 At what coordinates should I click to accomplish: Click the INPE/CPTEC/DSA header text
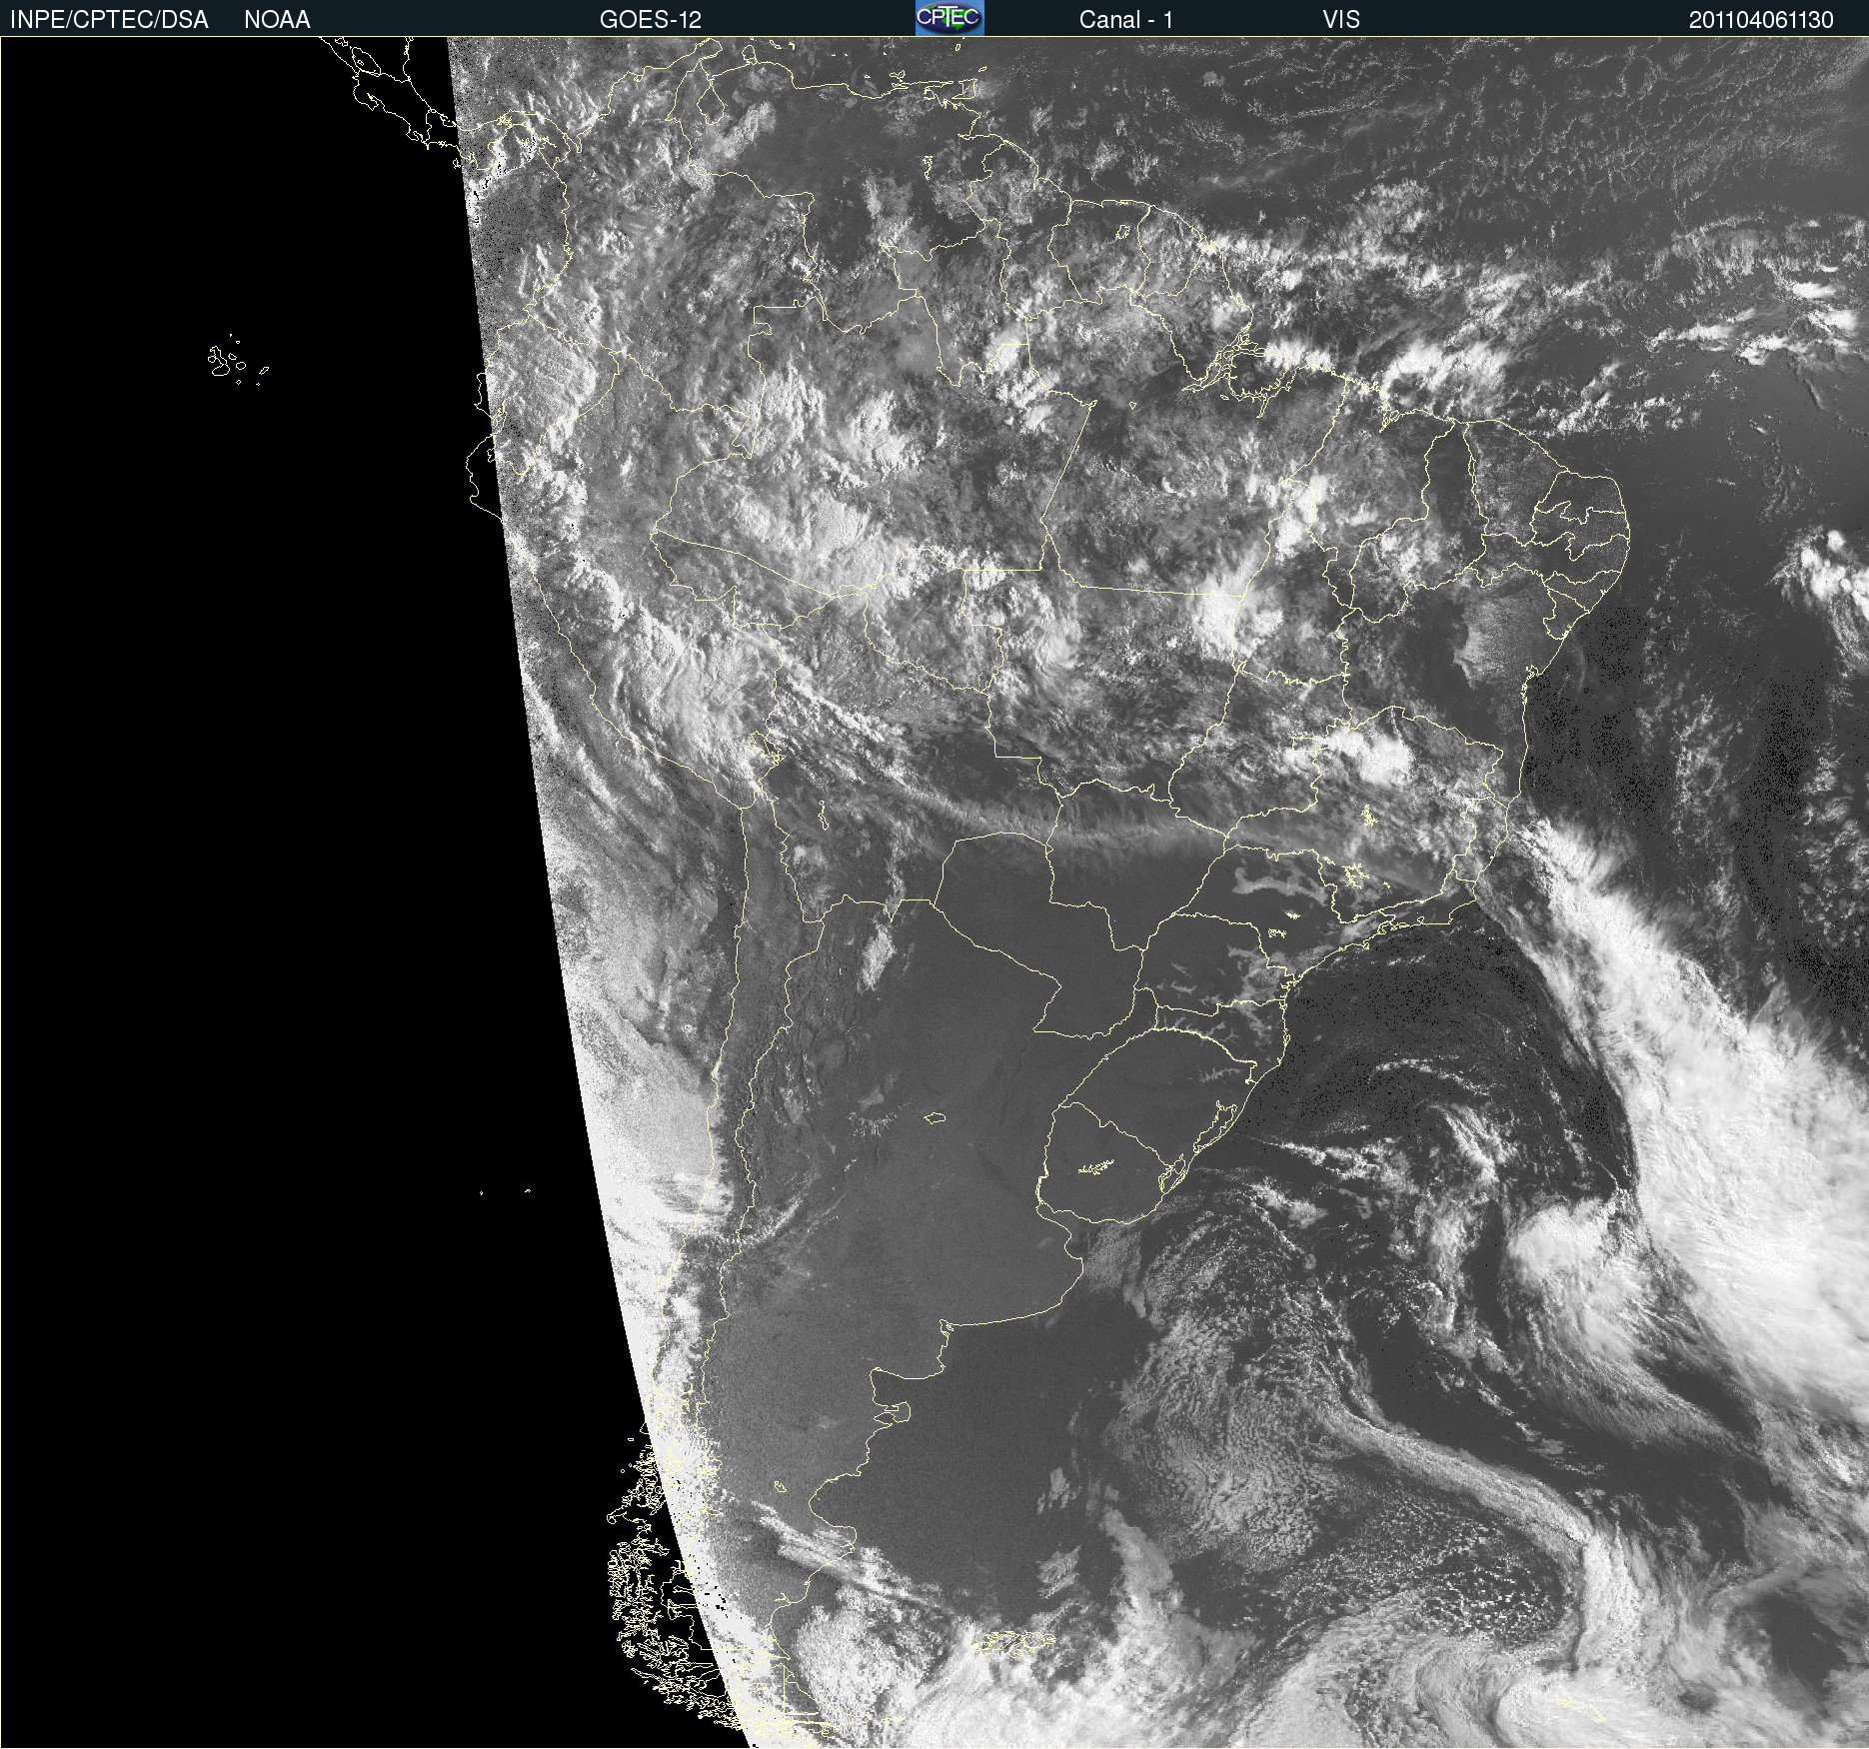click(109, 20)
